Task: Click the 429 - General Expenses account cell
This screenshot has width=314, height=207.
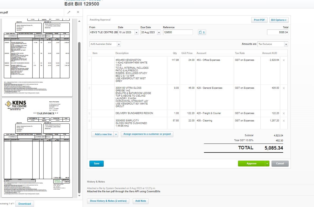Action: (215, 97)
